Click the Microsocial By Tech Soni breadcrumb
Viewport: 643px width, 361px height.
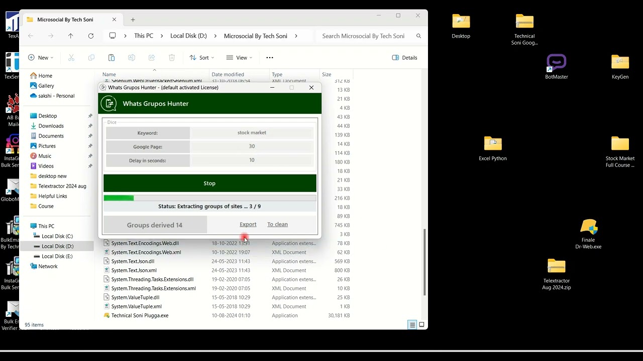[x=256, y=36]
